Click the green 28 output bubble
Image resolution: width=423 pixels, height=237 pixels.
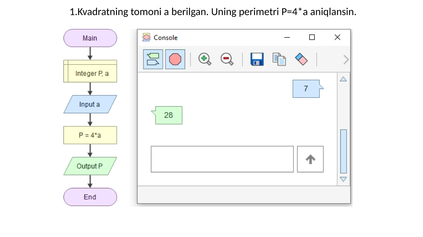coord(168,115)
